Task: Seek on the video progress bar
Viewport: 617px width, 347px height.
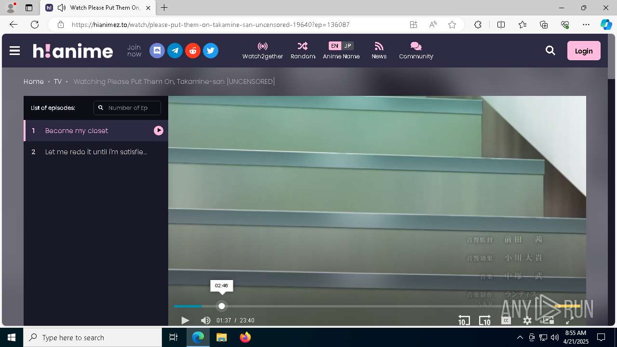Action: [x=377, y=306]
